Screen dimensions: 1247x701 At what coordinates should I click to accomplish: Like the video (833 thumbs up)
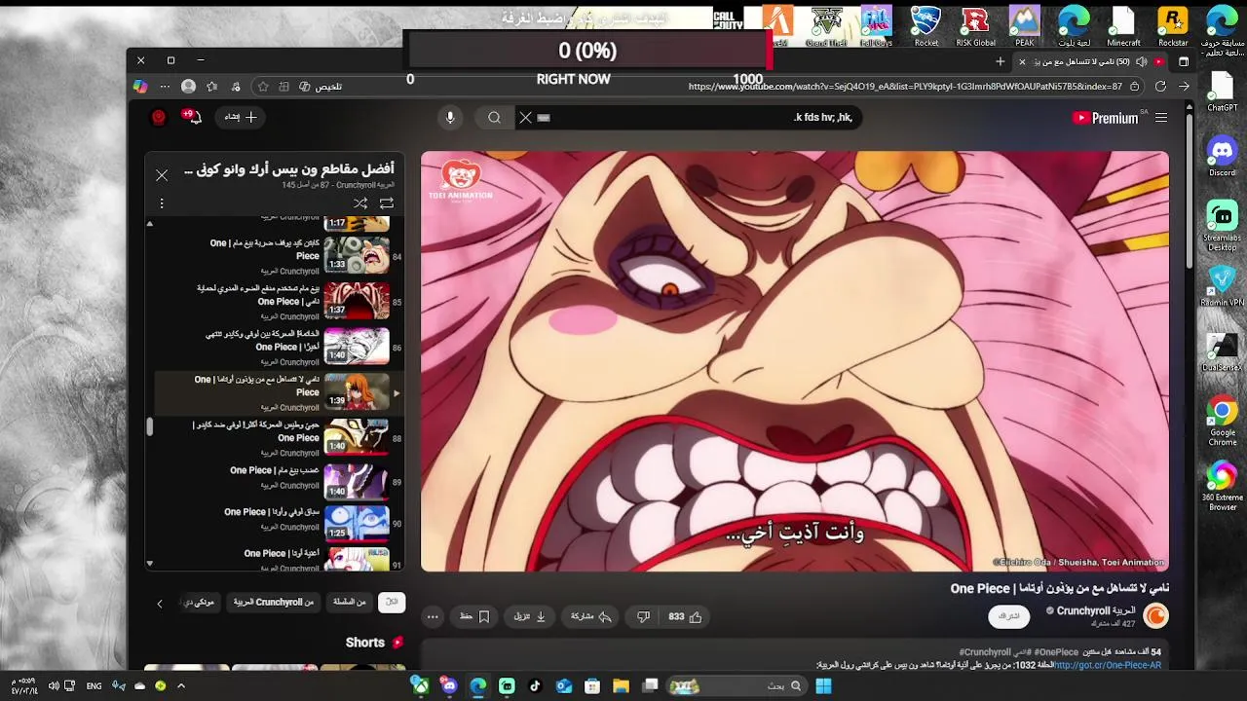(685, 616)
